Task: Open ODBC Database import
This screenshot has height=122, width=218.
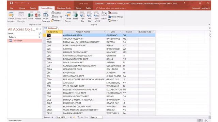Action: click(46, 17)
